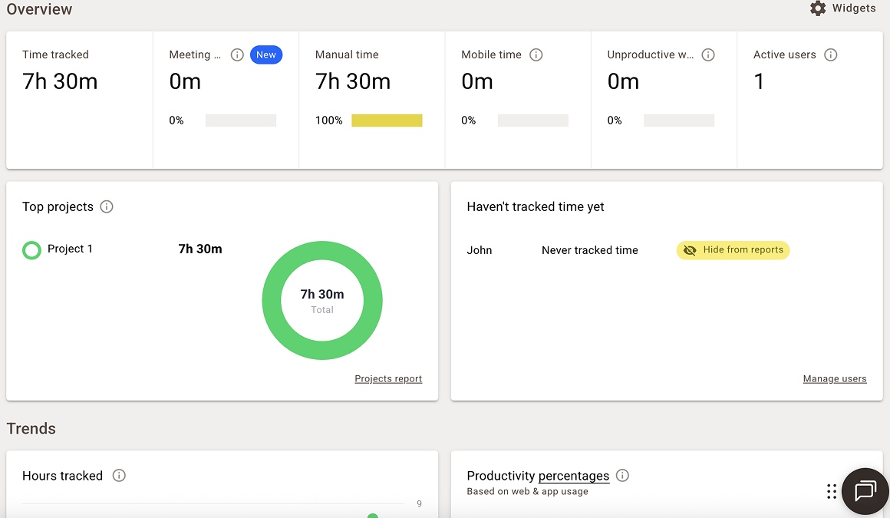Open the Manage users link
This screenshot has height=518, width=890.
(835, 379)
